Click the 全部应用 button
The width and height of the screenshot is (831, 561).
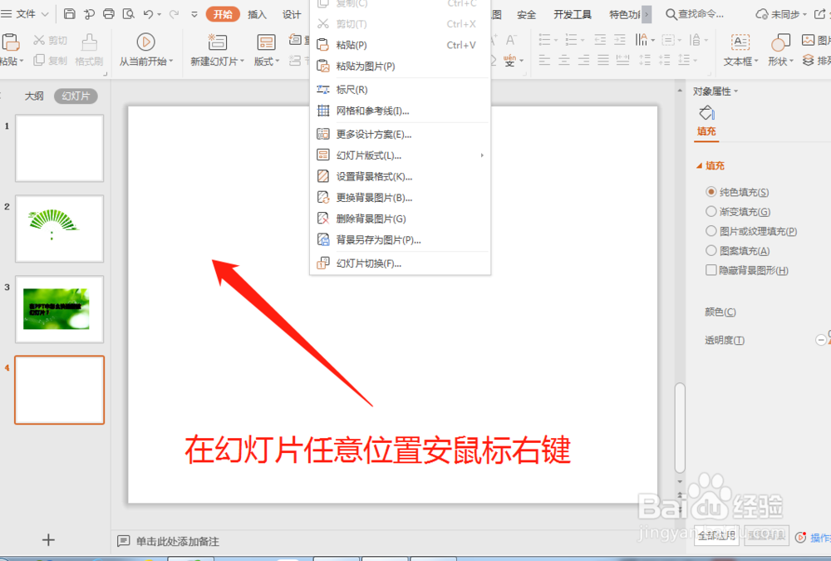point(715,536)
